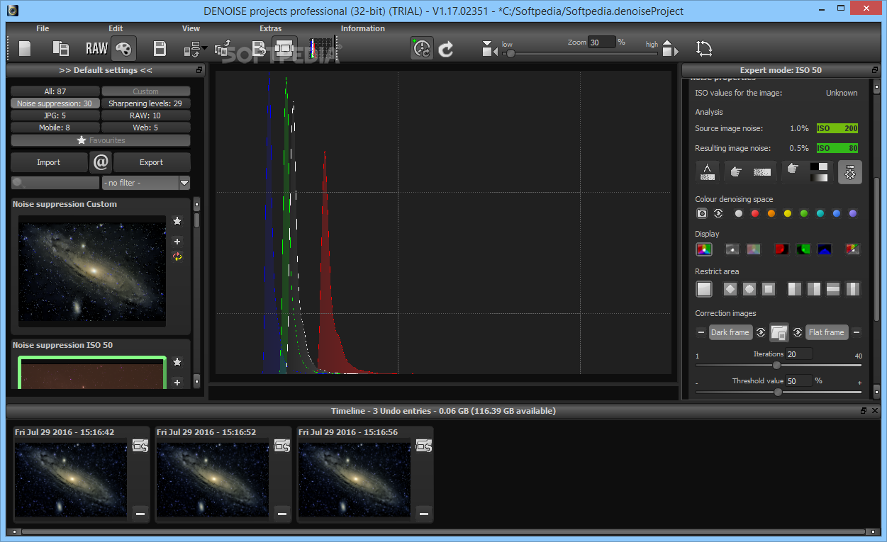Show All: 87 presets category
This screenshot has height=542, width=887.
(x=55, y=91)
